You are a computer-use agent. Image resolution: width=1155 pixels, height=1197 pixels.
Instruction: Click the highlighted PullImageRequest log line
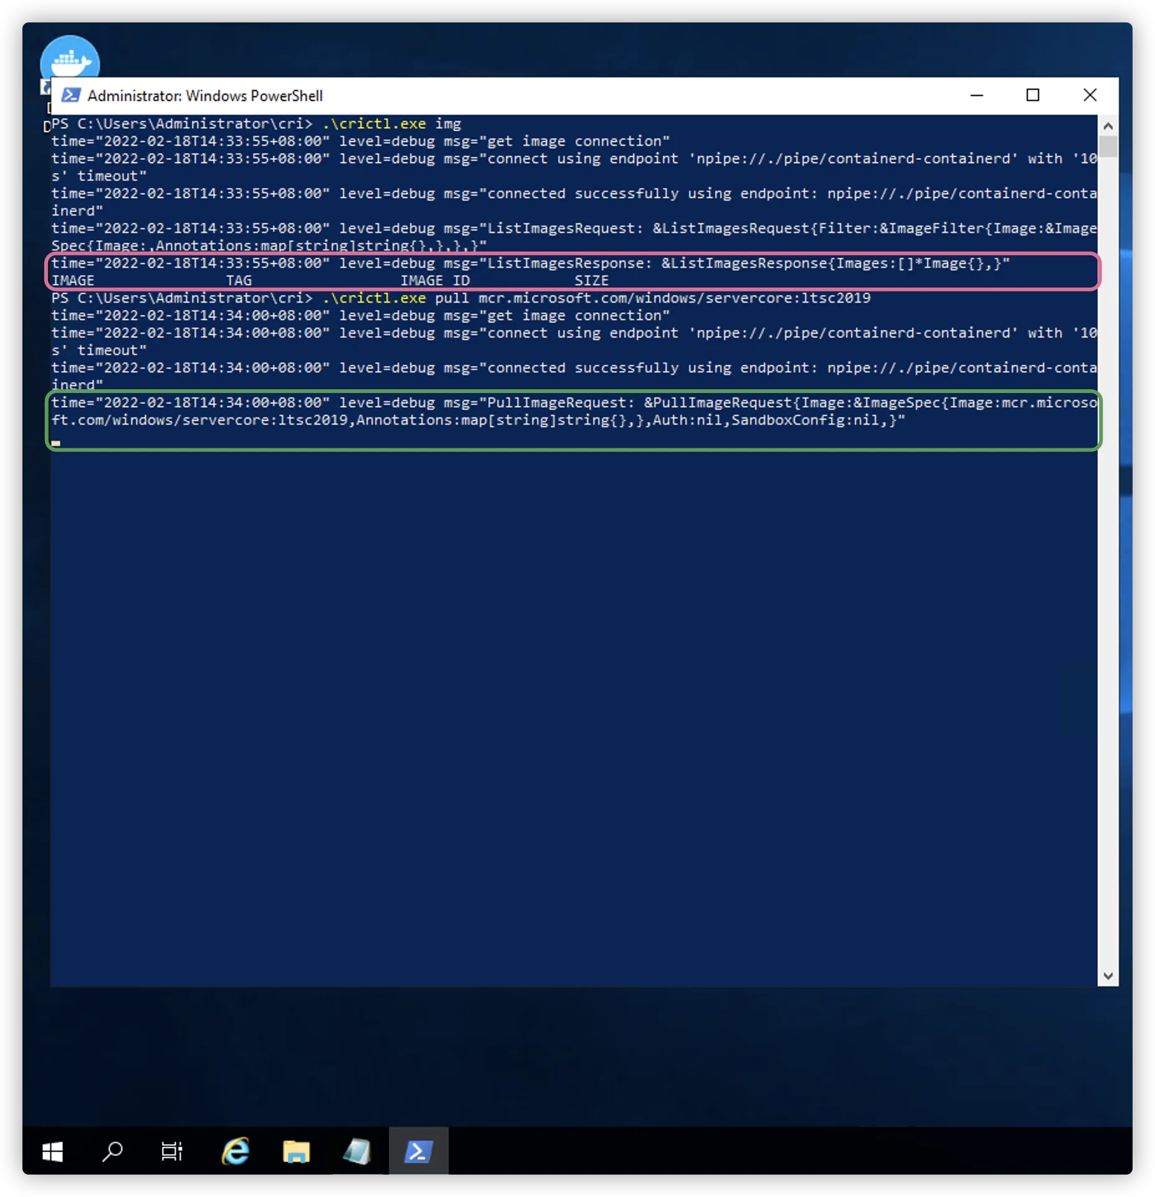(561, 411)
